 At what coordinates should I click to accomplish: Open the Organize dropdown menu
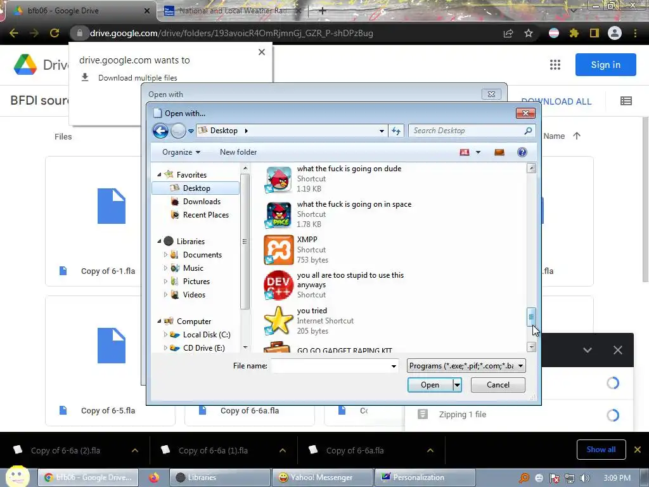(181, 152)
